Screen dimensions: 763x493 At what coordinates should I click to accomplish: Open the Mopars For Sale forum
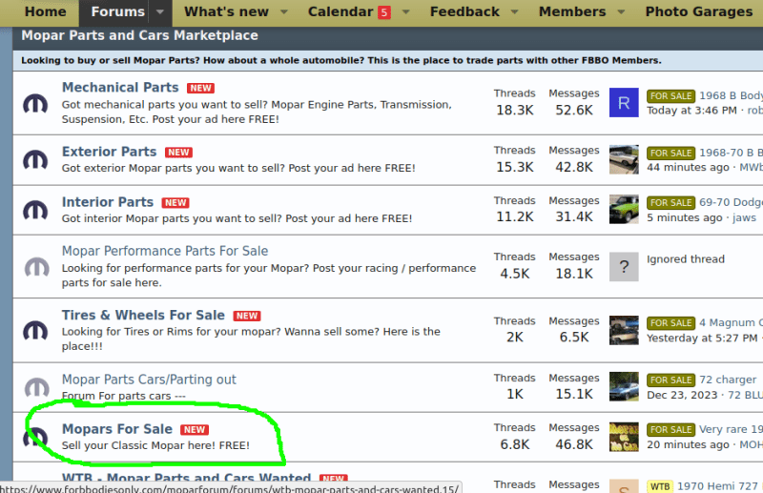tap(116, 429)
